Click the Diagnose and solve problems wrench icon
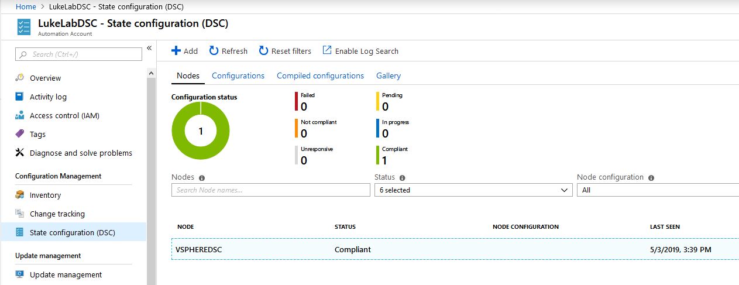The image size is (739, 285). pos(19,153)
